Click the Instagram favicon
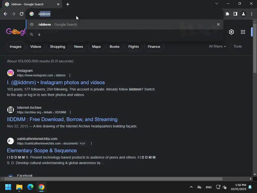 tap(11, 73)
